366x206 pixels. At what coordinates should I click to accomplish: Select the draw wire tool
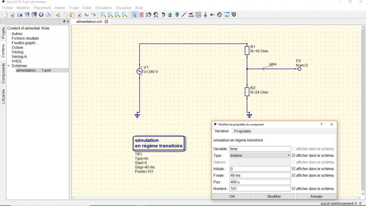click(x=184, y=15)
